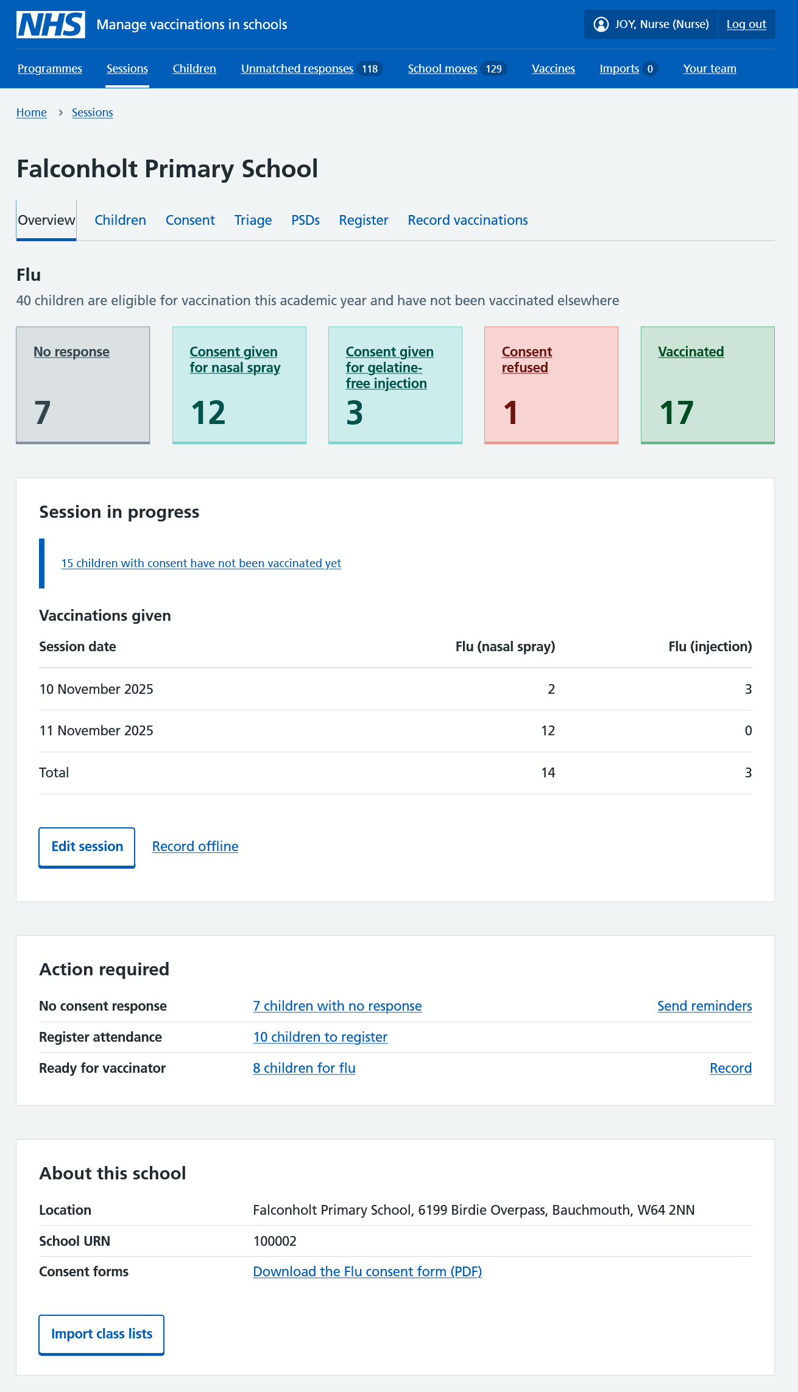Open Unmatched responses in navigation
This screenshot has height=1392, width=798.
pos(297,69)
